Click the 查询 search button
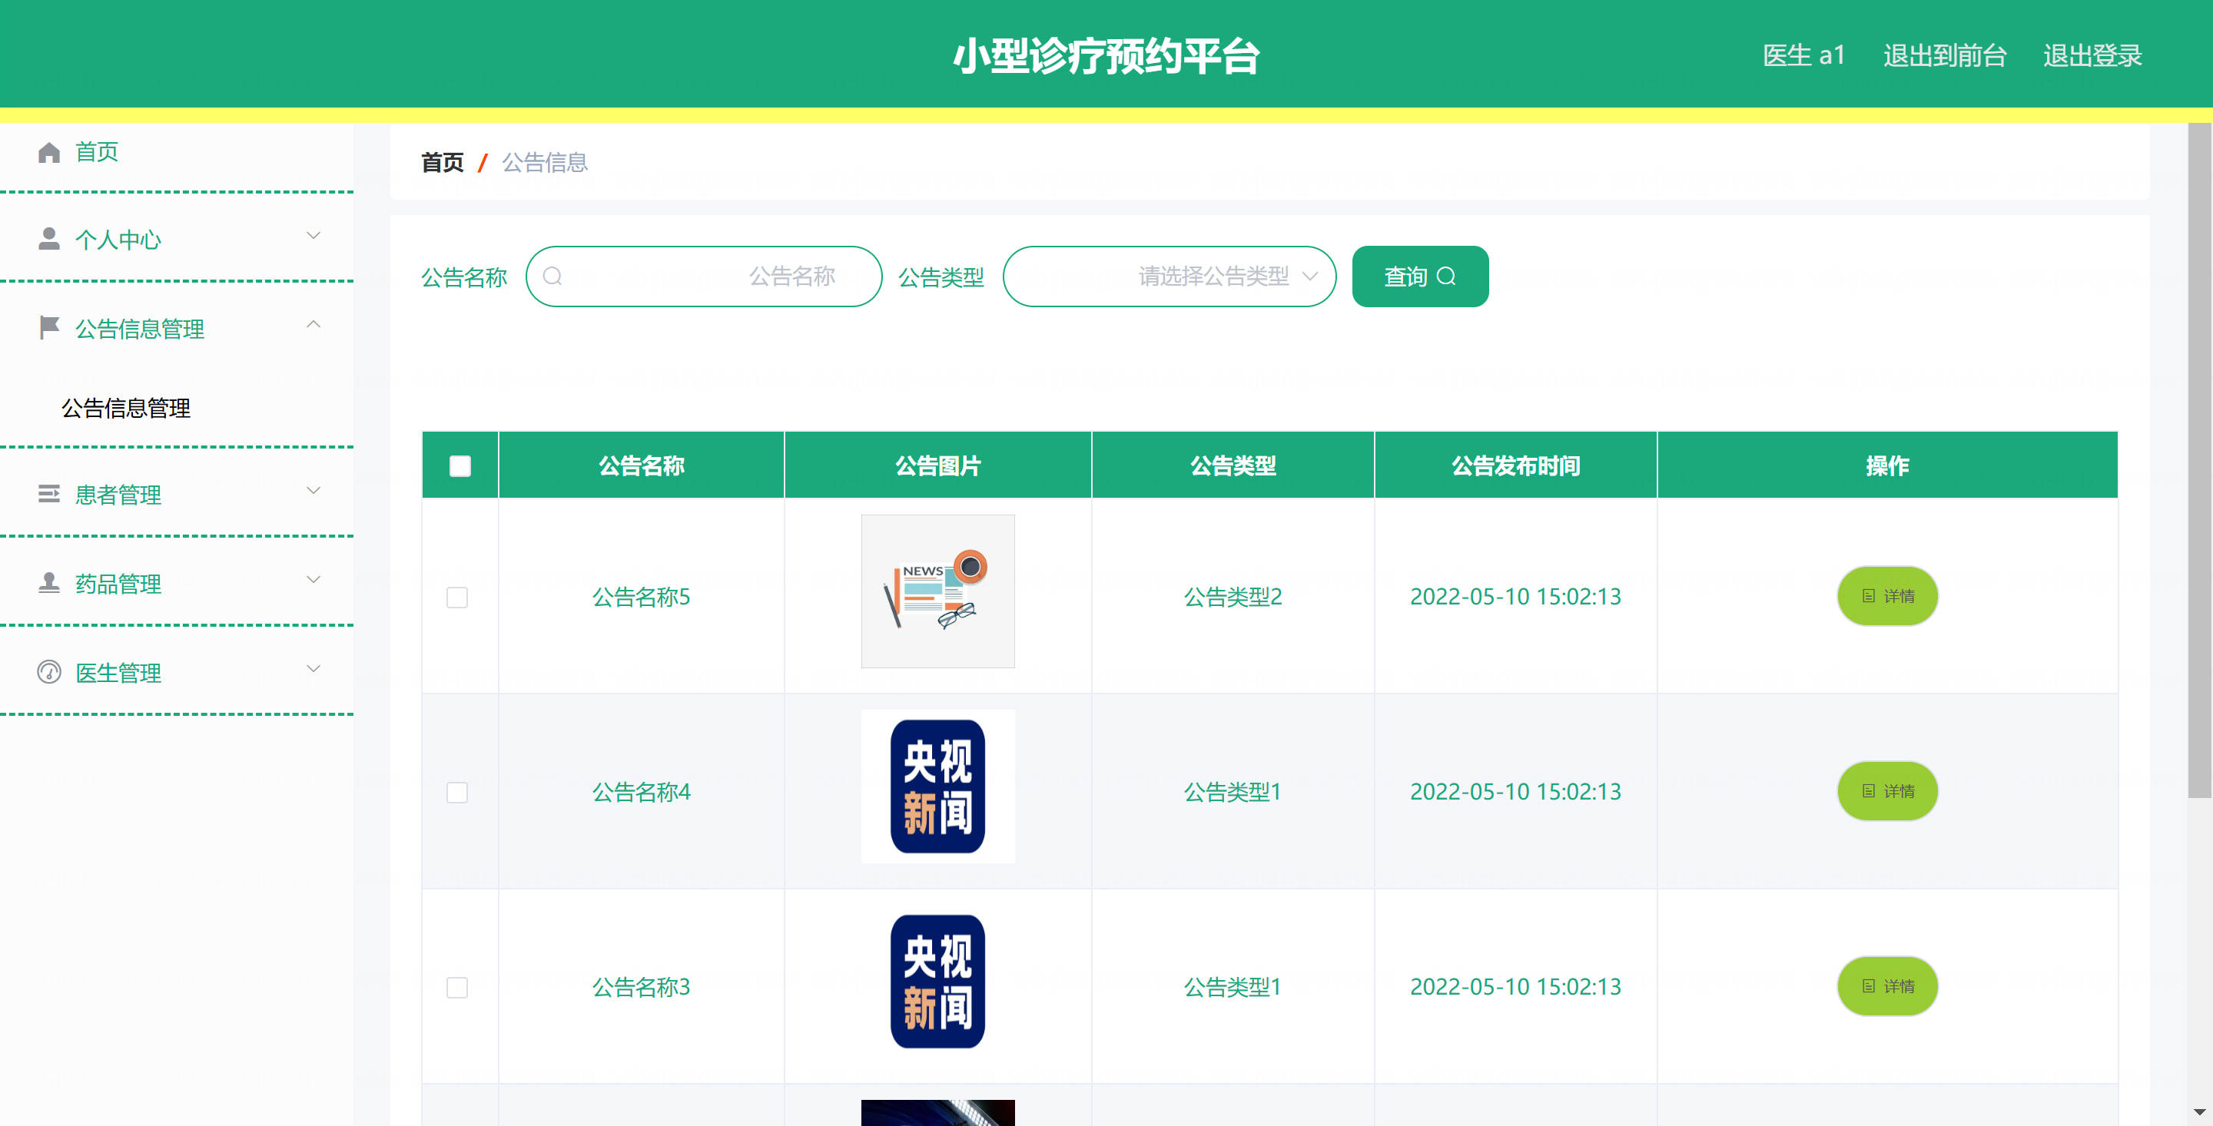2213x1126 pixels. [1420, 277]
